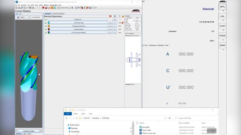241x135 pixels.
Task: Expand the Explorer address bar history dropdown
Action: pos(165,118)
